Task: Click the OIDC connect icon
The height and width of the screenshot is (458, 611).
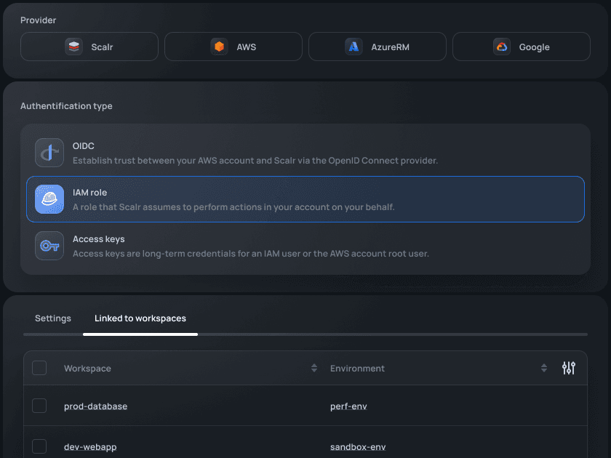Action: click(x=49, y=153)
